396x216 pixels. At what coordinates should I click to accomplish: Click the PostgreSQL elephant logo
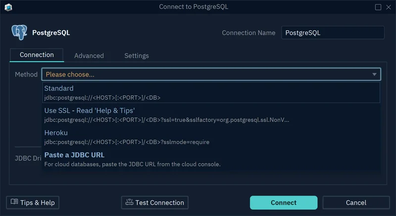(x=19, y=32)
